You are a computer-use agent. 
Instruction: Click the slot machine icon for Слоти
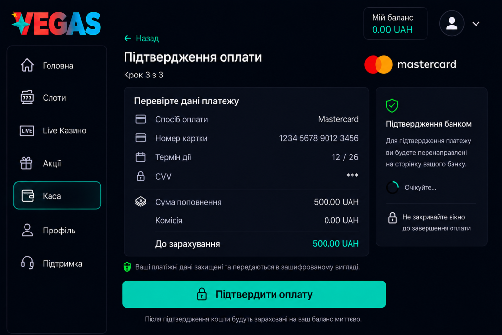(27, 98)
